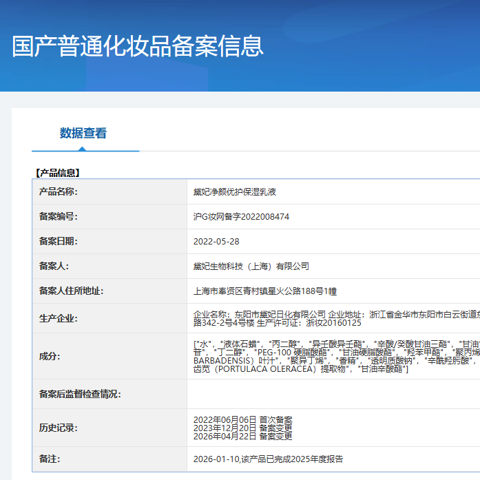Viewport: 480px width, 480px height.
Task: Select address 上海市奉贤区青村镇星火公路188号1幢
Action: tap(265, 291)
